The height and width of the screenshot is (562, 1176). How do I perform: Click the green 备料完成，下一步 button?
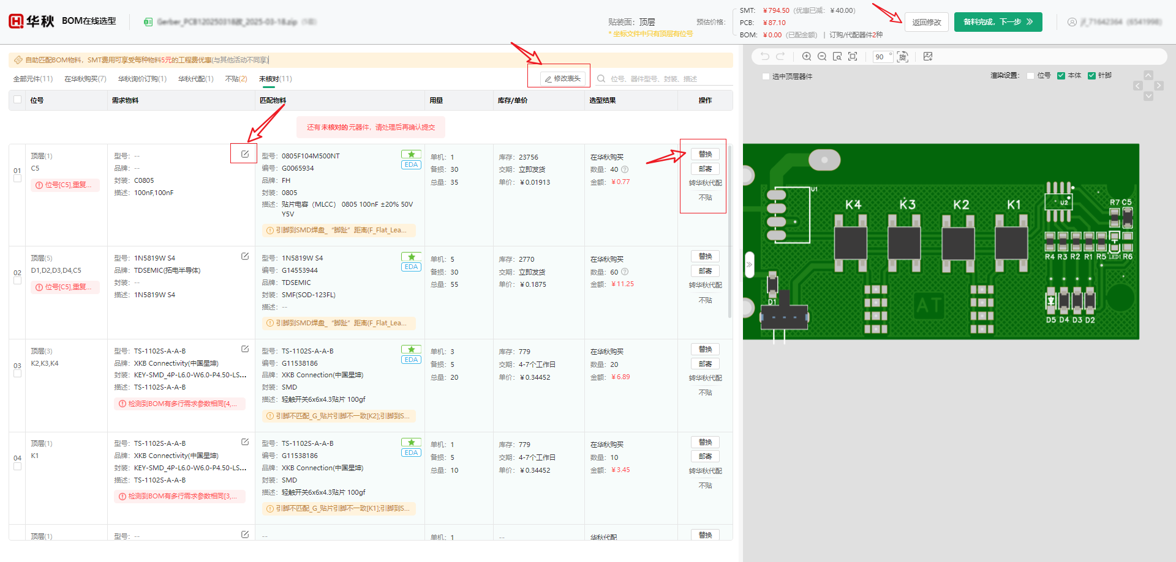point(998,22)
